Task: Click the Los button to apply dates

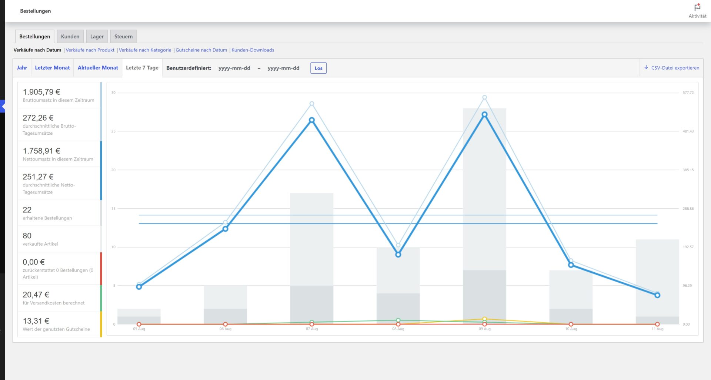Action: pos(318,68)
